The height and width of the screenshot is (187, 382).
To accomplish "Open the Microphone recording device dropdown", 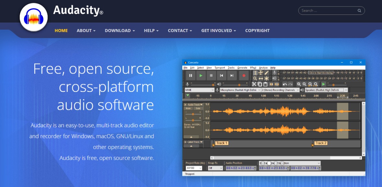I will (241, 90).
